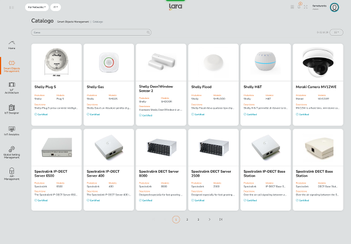The width and height of the screenshot is (351, 244).
Task: Open the Shelly Flood product image
Action: coord(214,62)
